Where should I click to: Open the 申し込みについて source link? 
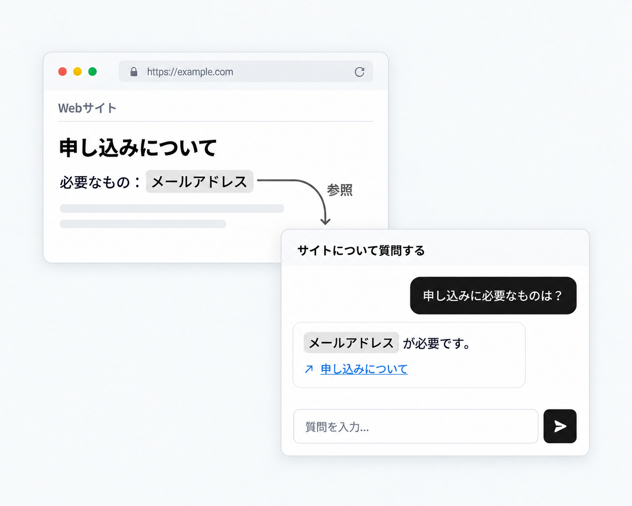(x=364, y=369)
